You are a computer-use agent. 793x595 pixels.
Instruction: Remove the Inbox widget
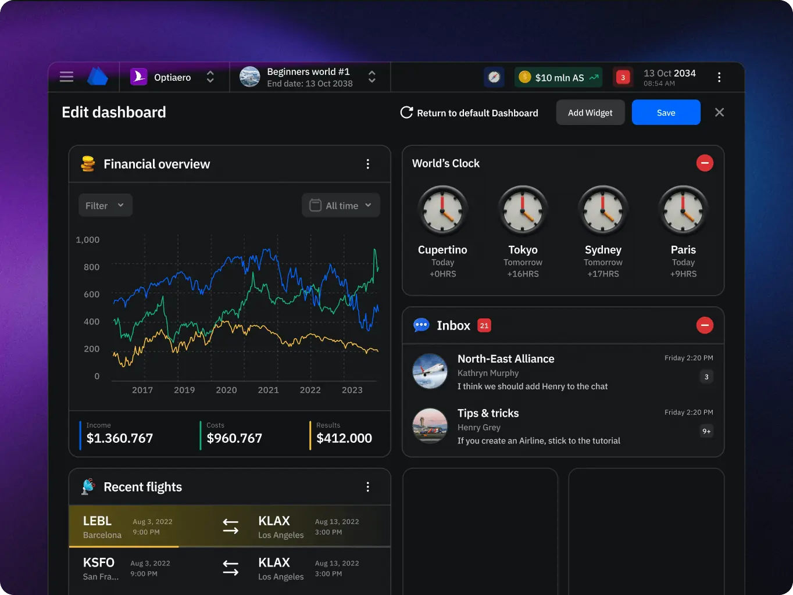click(x=705, y=325)
